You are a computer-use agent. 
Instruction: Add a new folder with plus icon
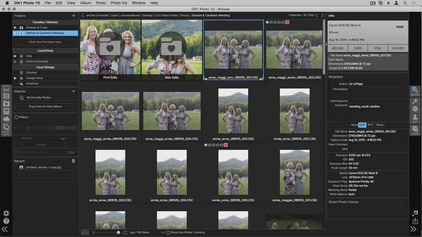74,15
